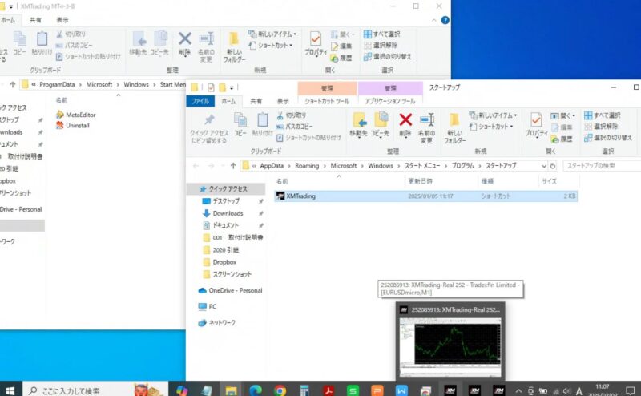Open 新しいアイテム dropdown in スタートアップ window

493,115
